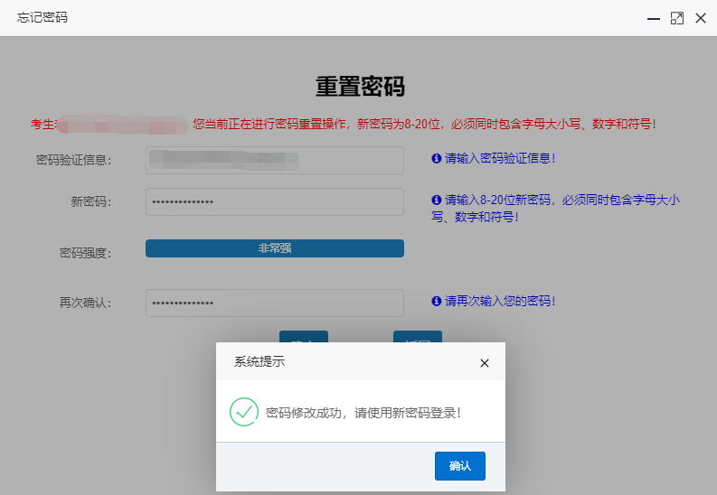Click the 新密码 password field
The height and width of the screenshot is (495, 717).
274,201
